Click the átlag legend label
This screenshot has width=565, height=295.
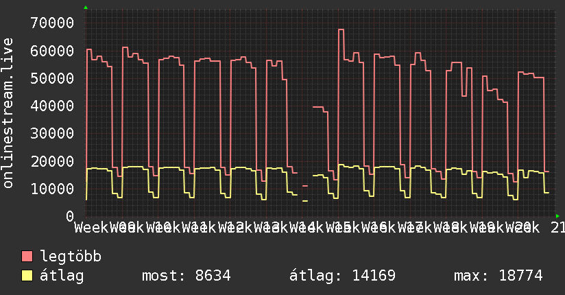point(62,276)
